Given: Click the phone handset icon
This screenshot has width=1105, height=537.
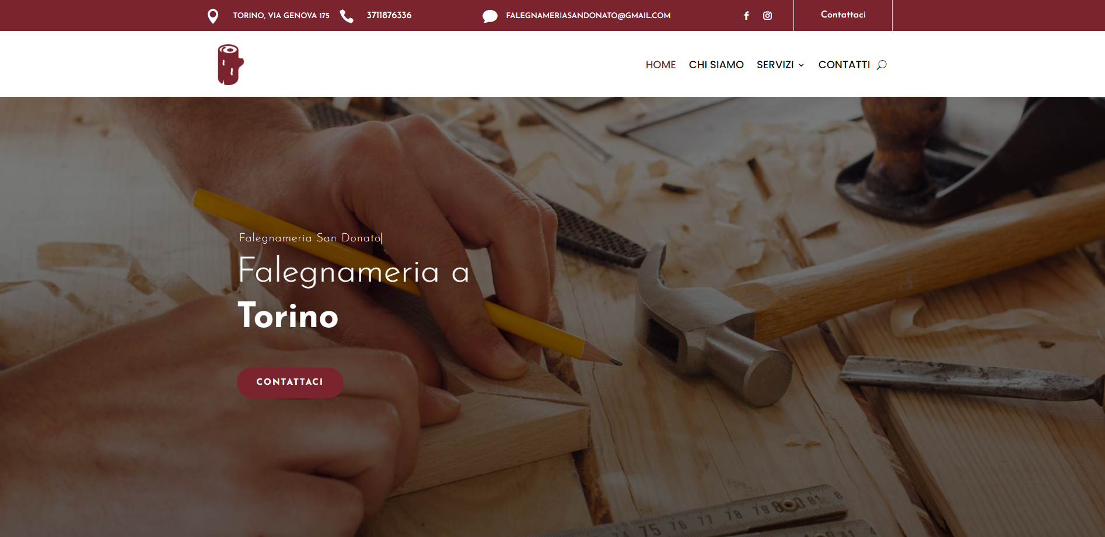Looking at the screenshot, I should tap(347, 16).
